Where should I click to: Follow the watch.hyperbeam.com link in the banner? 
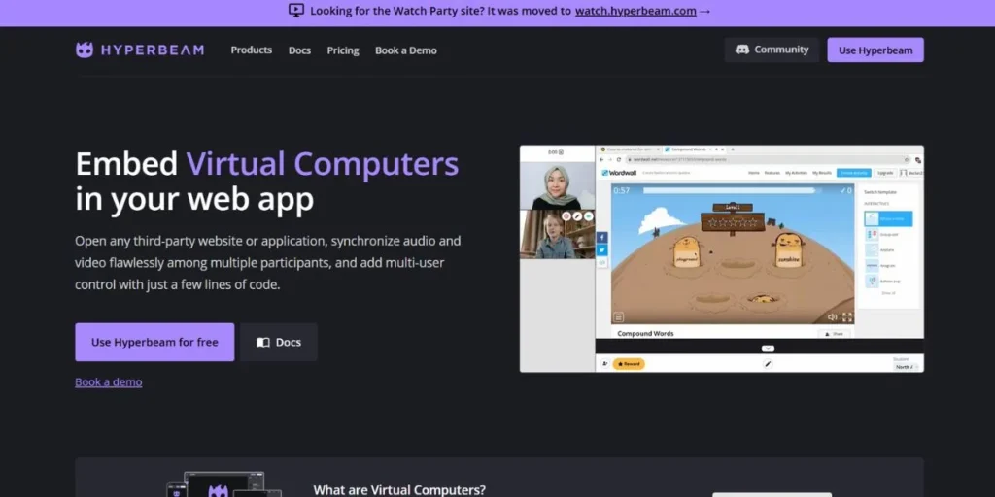(635, 11)
